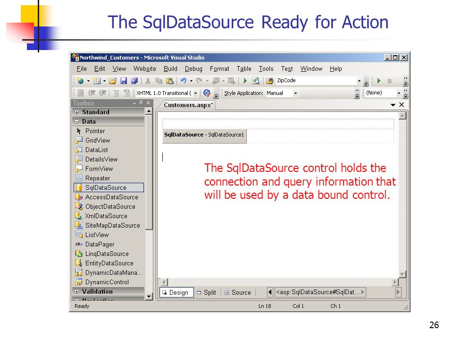453x340 pixels.
Task: Click the Open File folder icon
Action: click(113, 81)
